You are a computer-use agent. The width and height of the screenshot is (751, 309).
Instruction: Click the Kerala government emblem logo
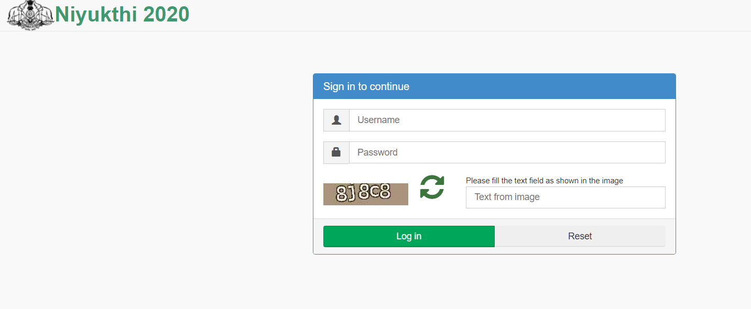tap(30, 15)
